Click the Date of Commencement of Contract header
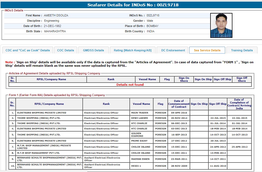 (179, 104)
